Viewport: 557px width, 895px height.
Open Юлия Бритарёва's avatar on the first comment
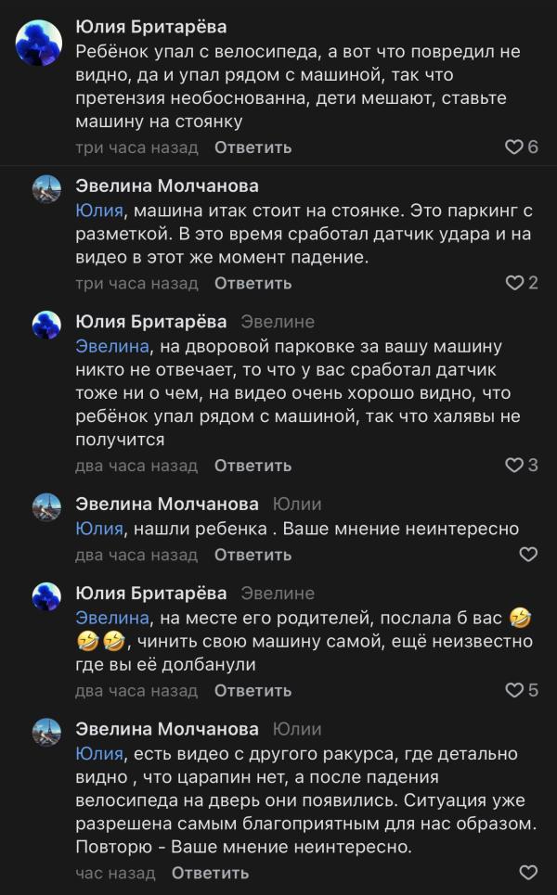coord(40,43)
